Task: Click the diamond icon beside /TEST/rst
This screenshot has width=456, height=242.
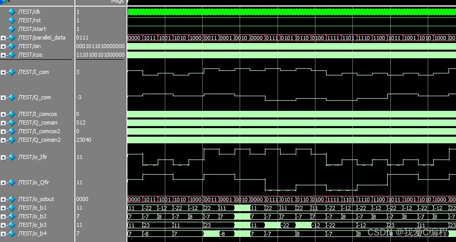Action: [x=12, y=20]
